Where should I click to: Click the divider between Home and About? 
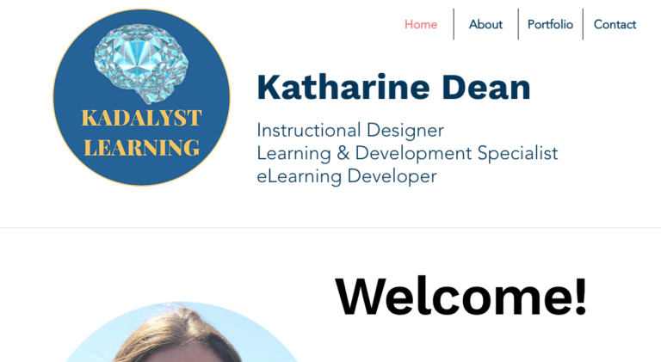click(454, 24)
